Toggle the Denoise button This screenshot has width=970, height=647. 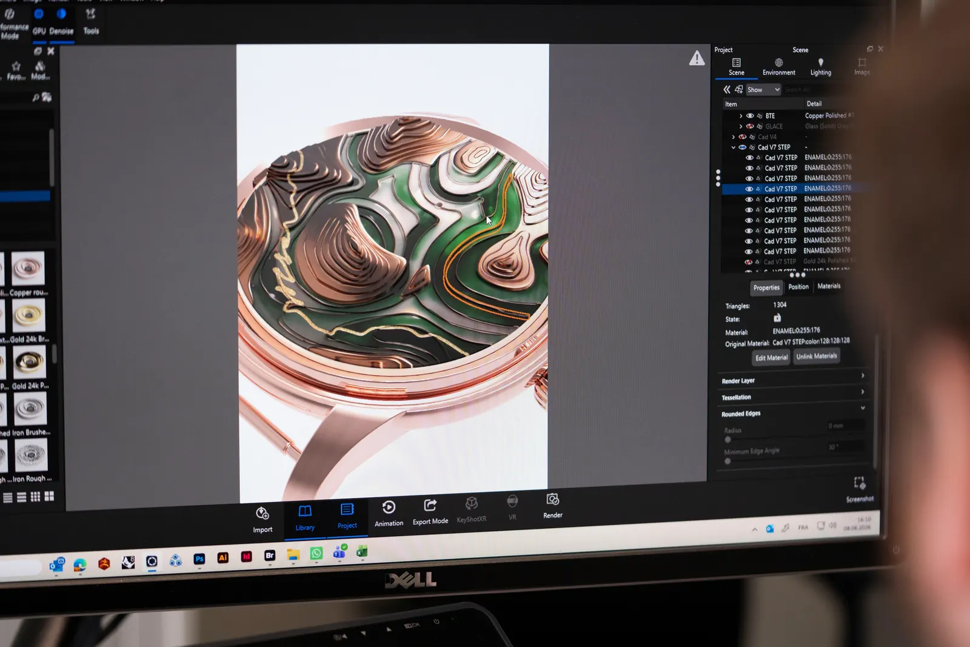(x=61, y=22)
